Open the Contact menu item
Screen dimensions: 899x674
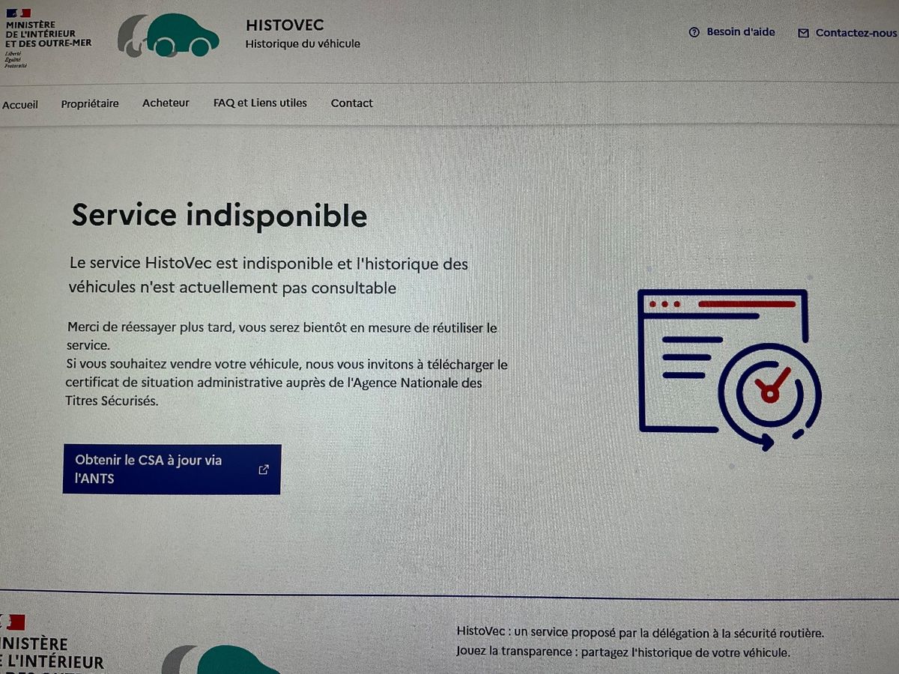[352, 103]
